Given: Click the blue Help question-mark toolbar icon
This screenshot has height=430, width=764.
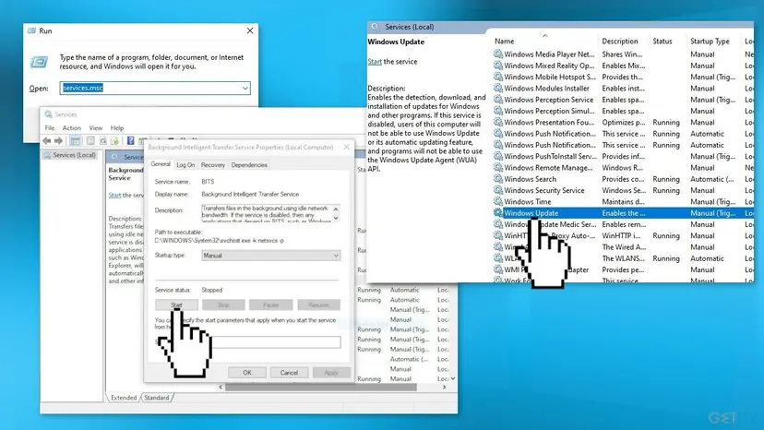Looking at the screenshot, I should (131, 141).
